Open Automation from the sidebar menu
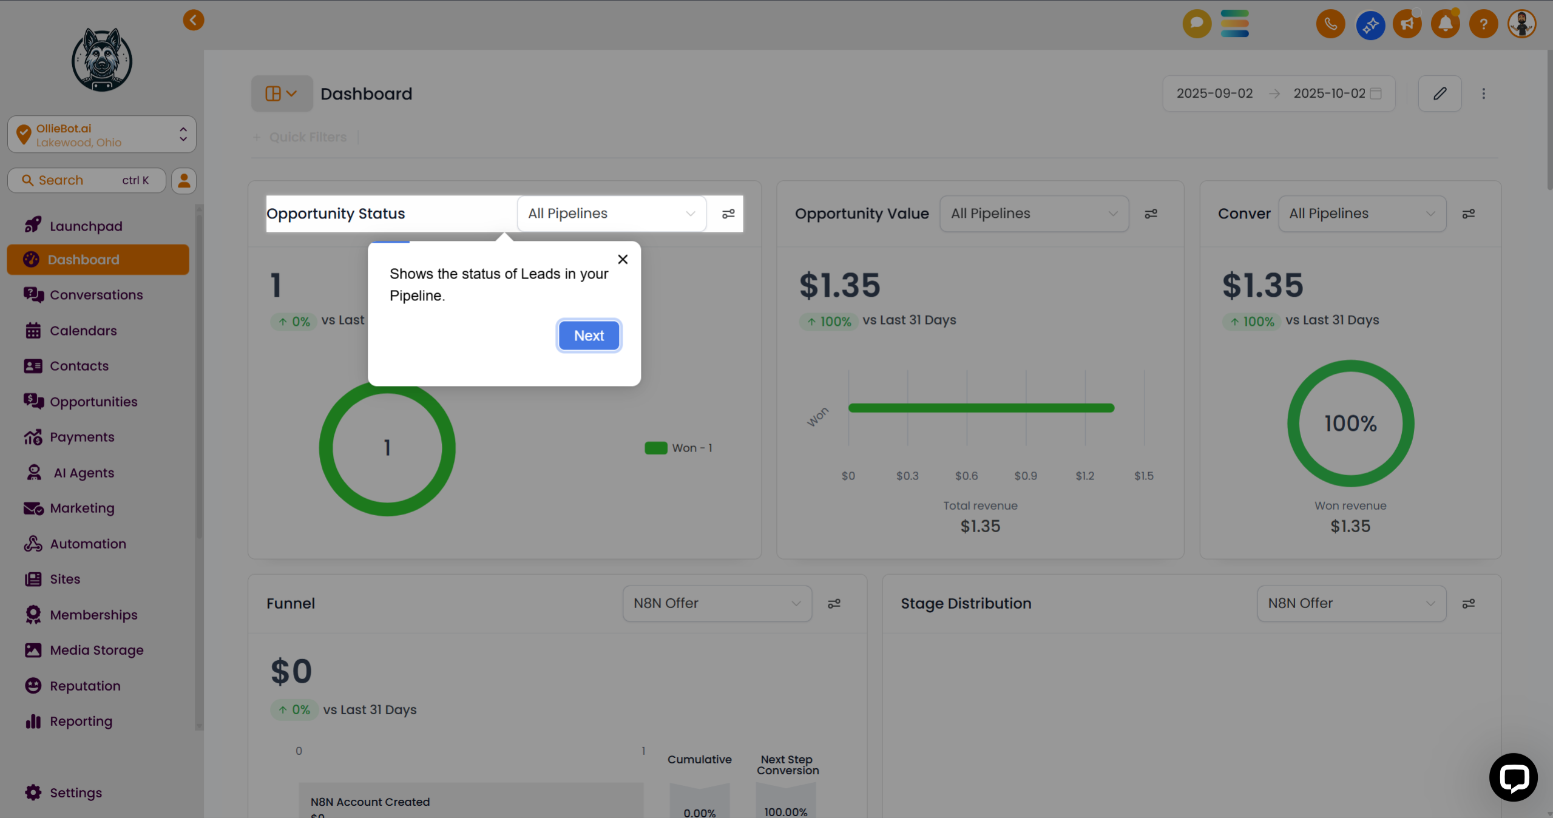Viewport: 1553px width, 818px height. [x=88, y=544]
